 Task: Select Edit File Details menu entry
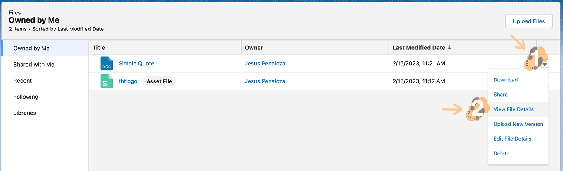(512, 139)
